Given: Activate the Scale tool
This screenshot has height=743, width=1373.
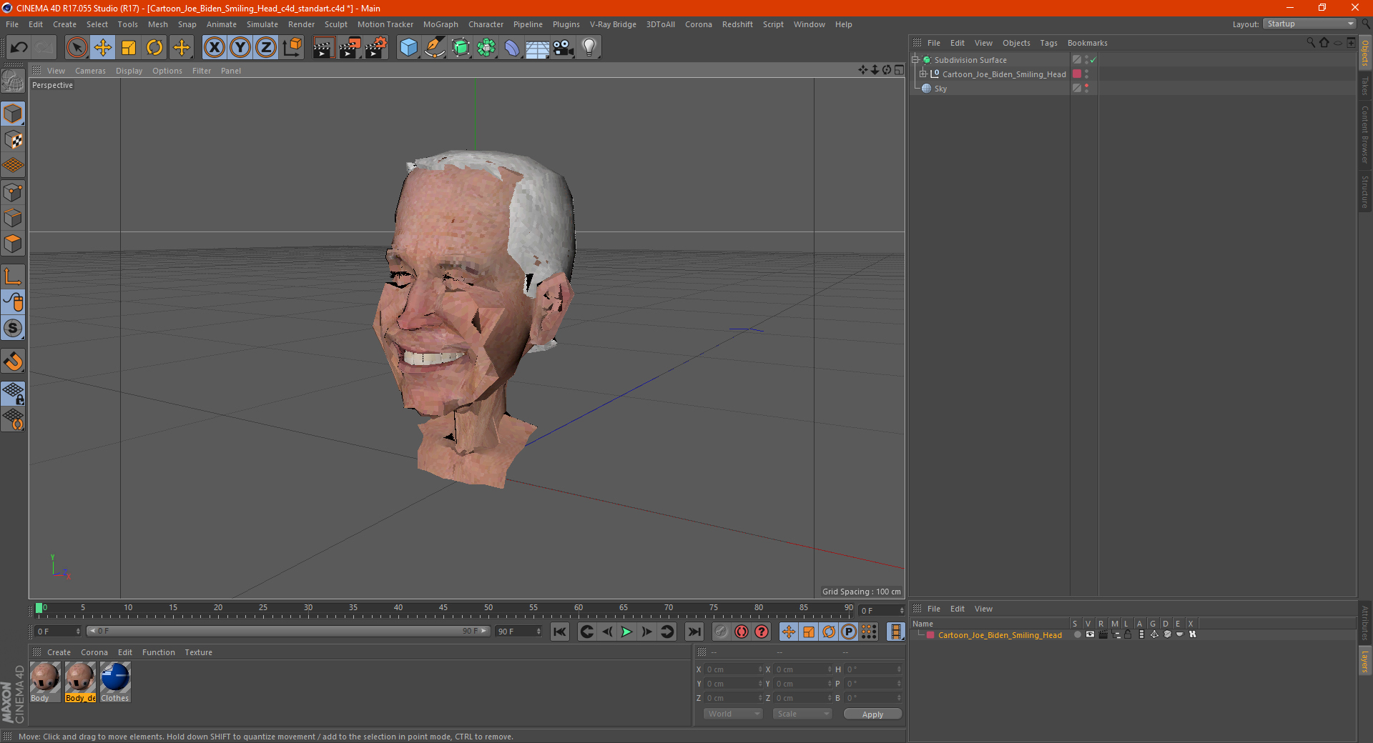Looking at the screenshot, I should [x=129, y=48].
